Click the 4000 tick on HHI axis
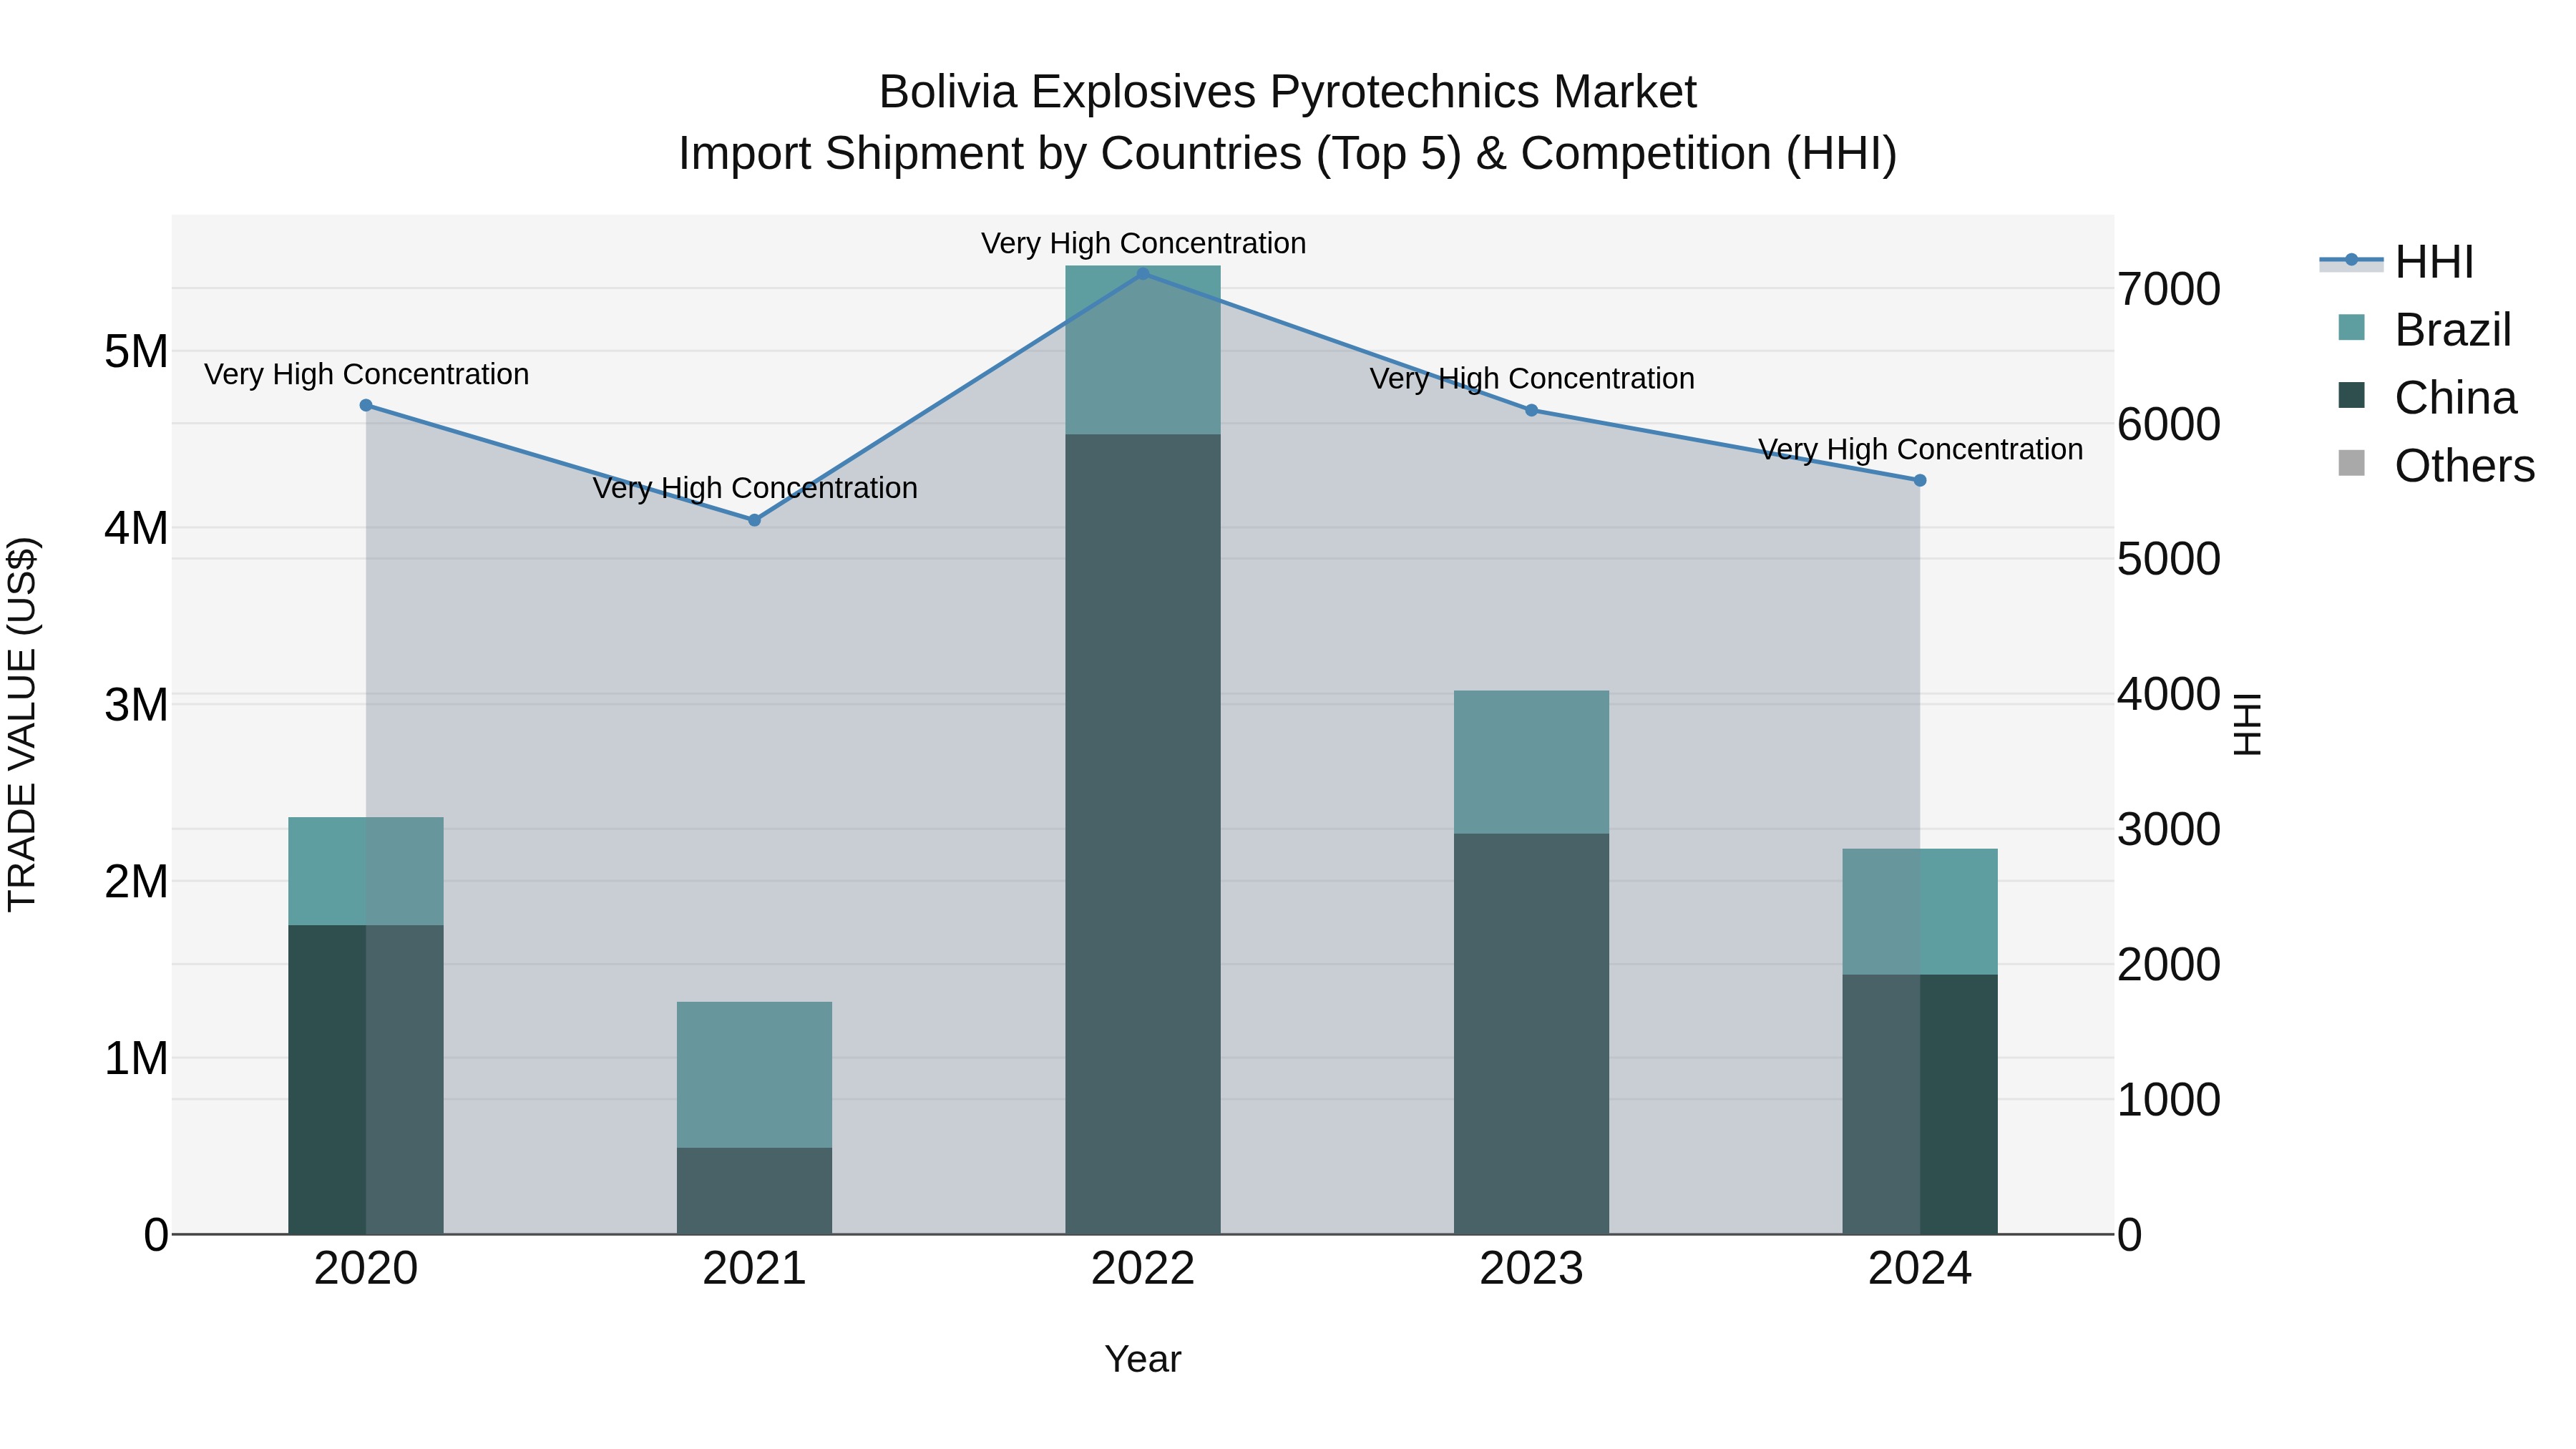 pyautogui.click(x=2169, y=694)
